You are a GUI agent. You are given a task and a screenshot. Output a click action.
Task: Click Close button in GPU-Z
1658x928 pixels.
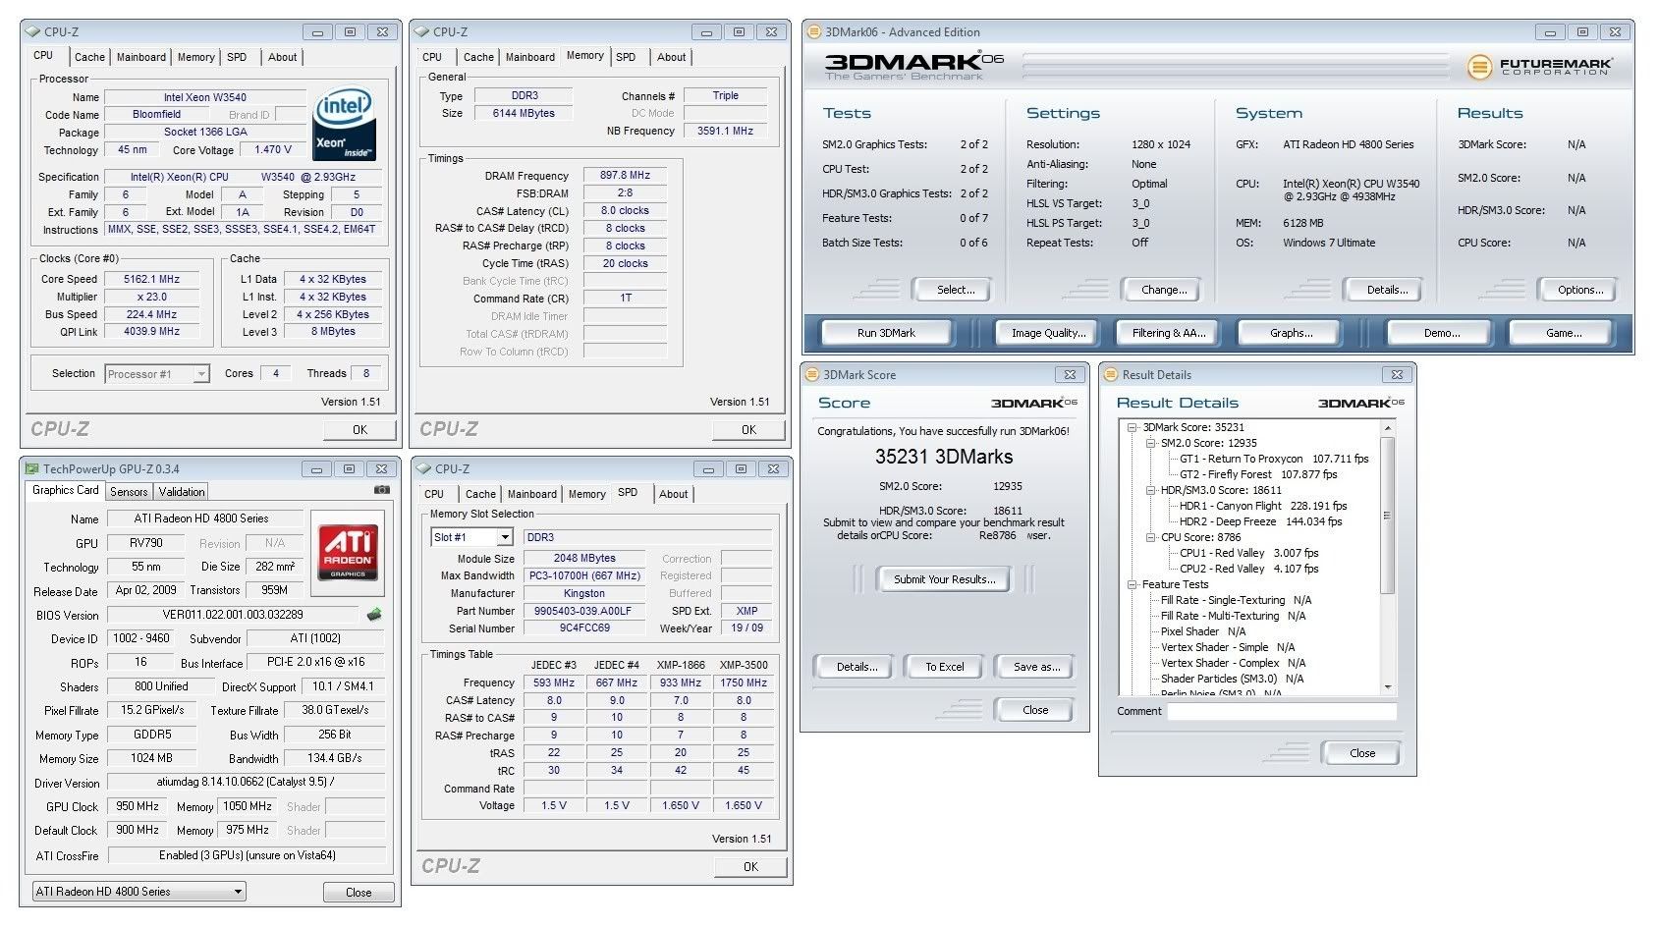[x=359, y=893]
